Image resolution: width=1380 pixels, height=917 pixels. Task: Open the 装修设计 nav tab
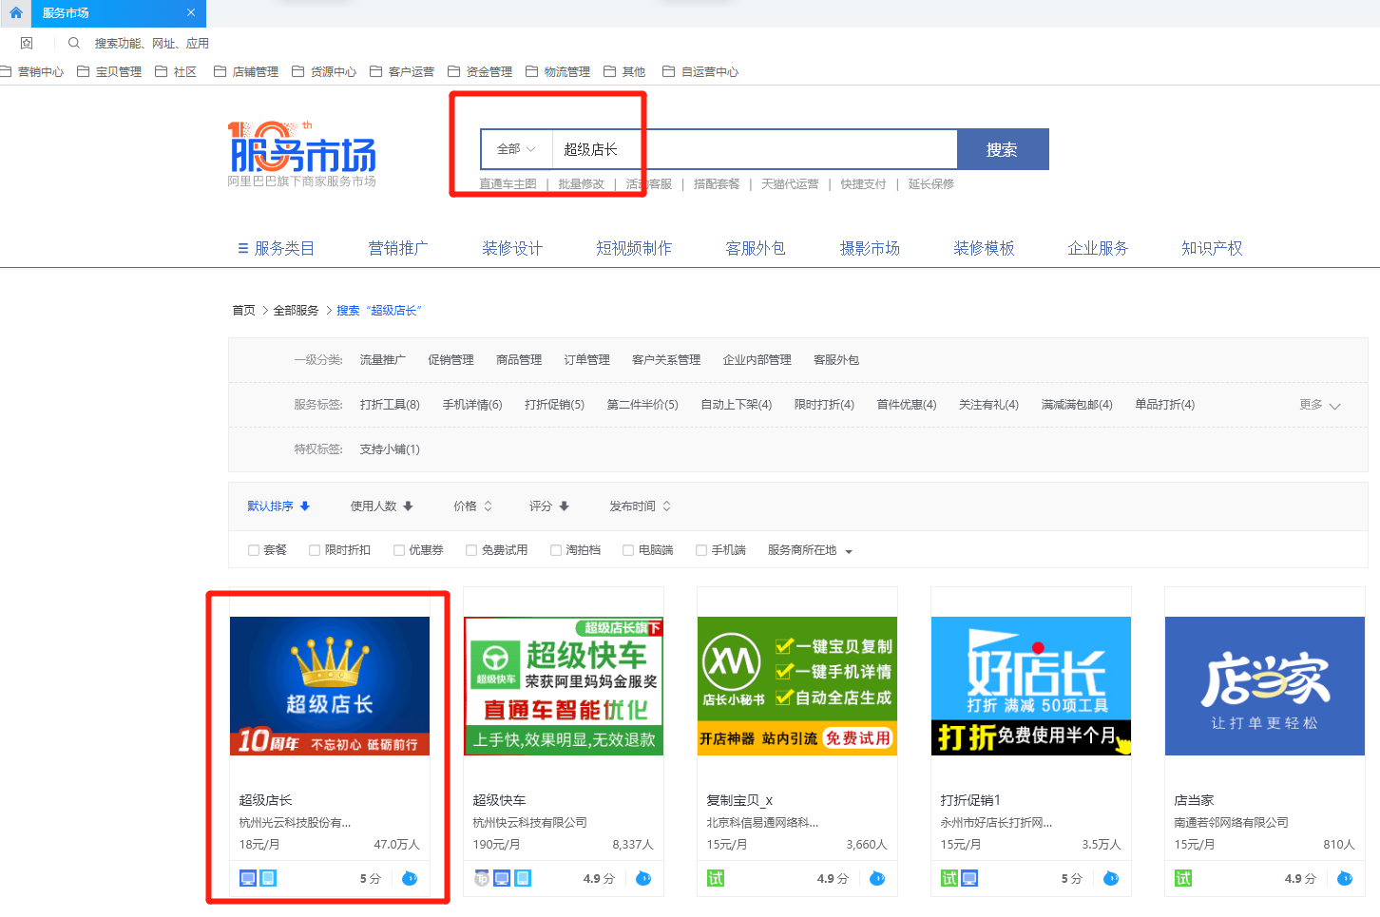coord(512,248)
